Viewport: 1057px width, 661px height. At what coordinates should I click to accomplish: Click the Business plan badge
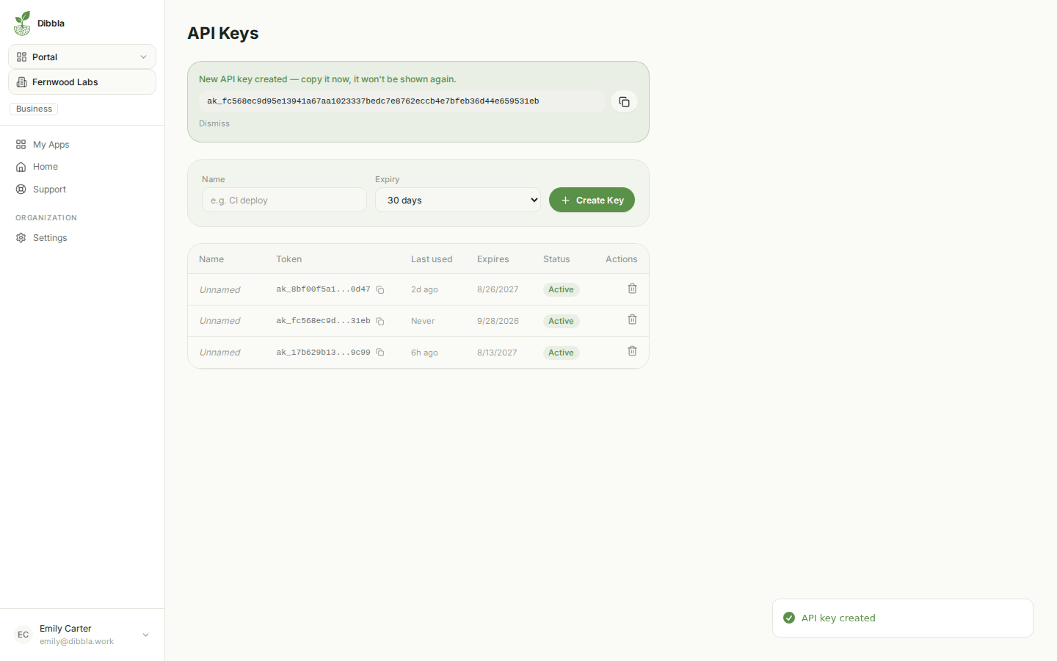(34, 109)
